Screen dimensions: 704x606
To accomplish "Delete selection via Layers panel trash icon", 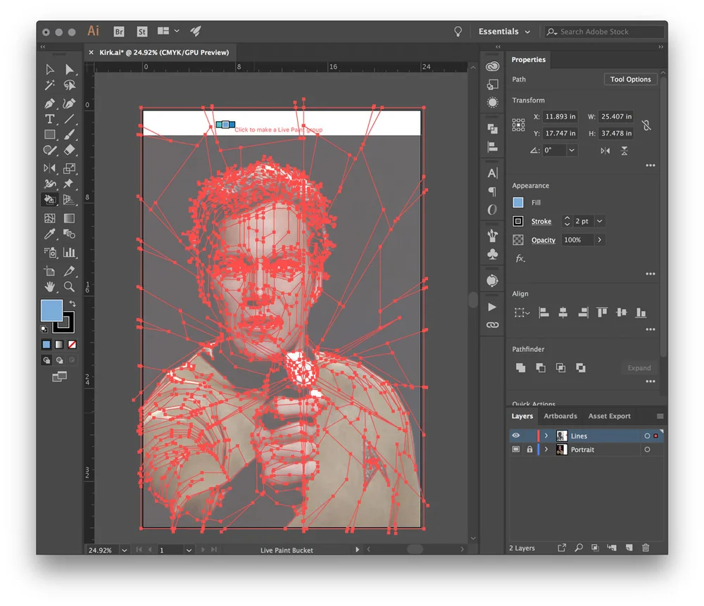I will point(646,548).
